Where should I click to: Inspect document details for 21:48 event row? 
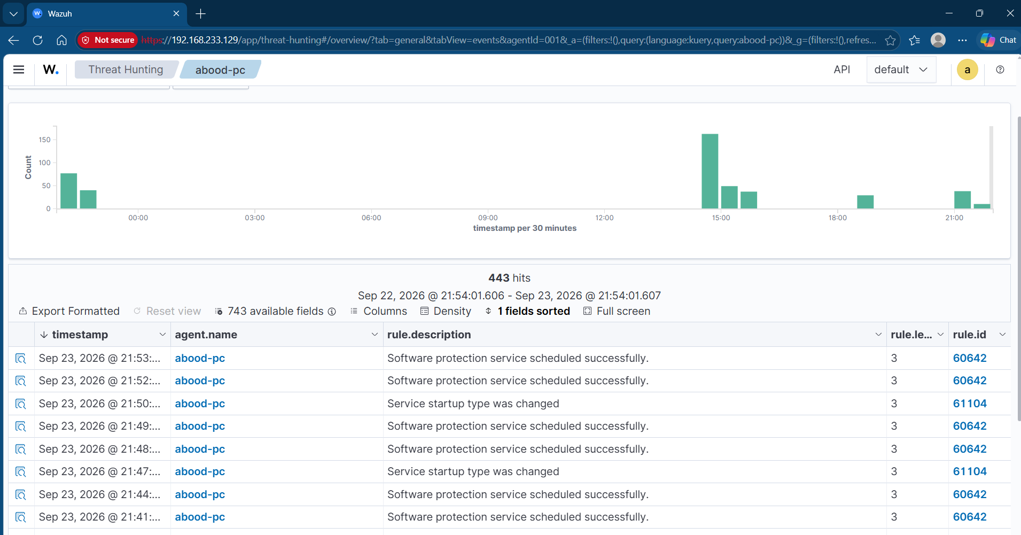(x=21, y=449)
